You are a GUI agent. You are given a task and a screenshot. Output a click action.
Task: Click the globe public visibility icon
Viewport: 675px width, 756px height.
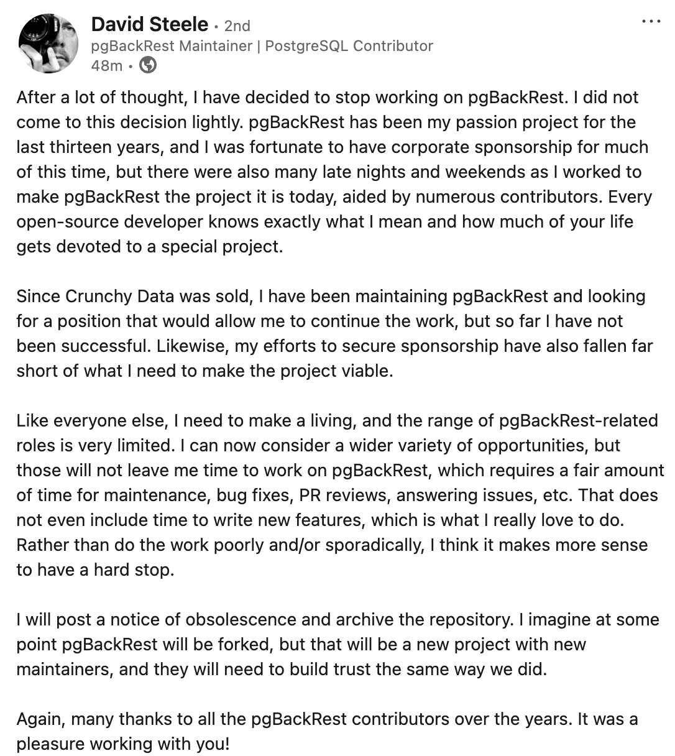[x=147, y=65]
